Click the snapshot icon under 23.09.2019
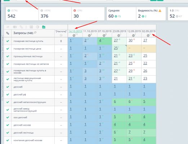 coord(119,35)
